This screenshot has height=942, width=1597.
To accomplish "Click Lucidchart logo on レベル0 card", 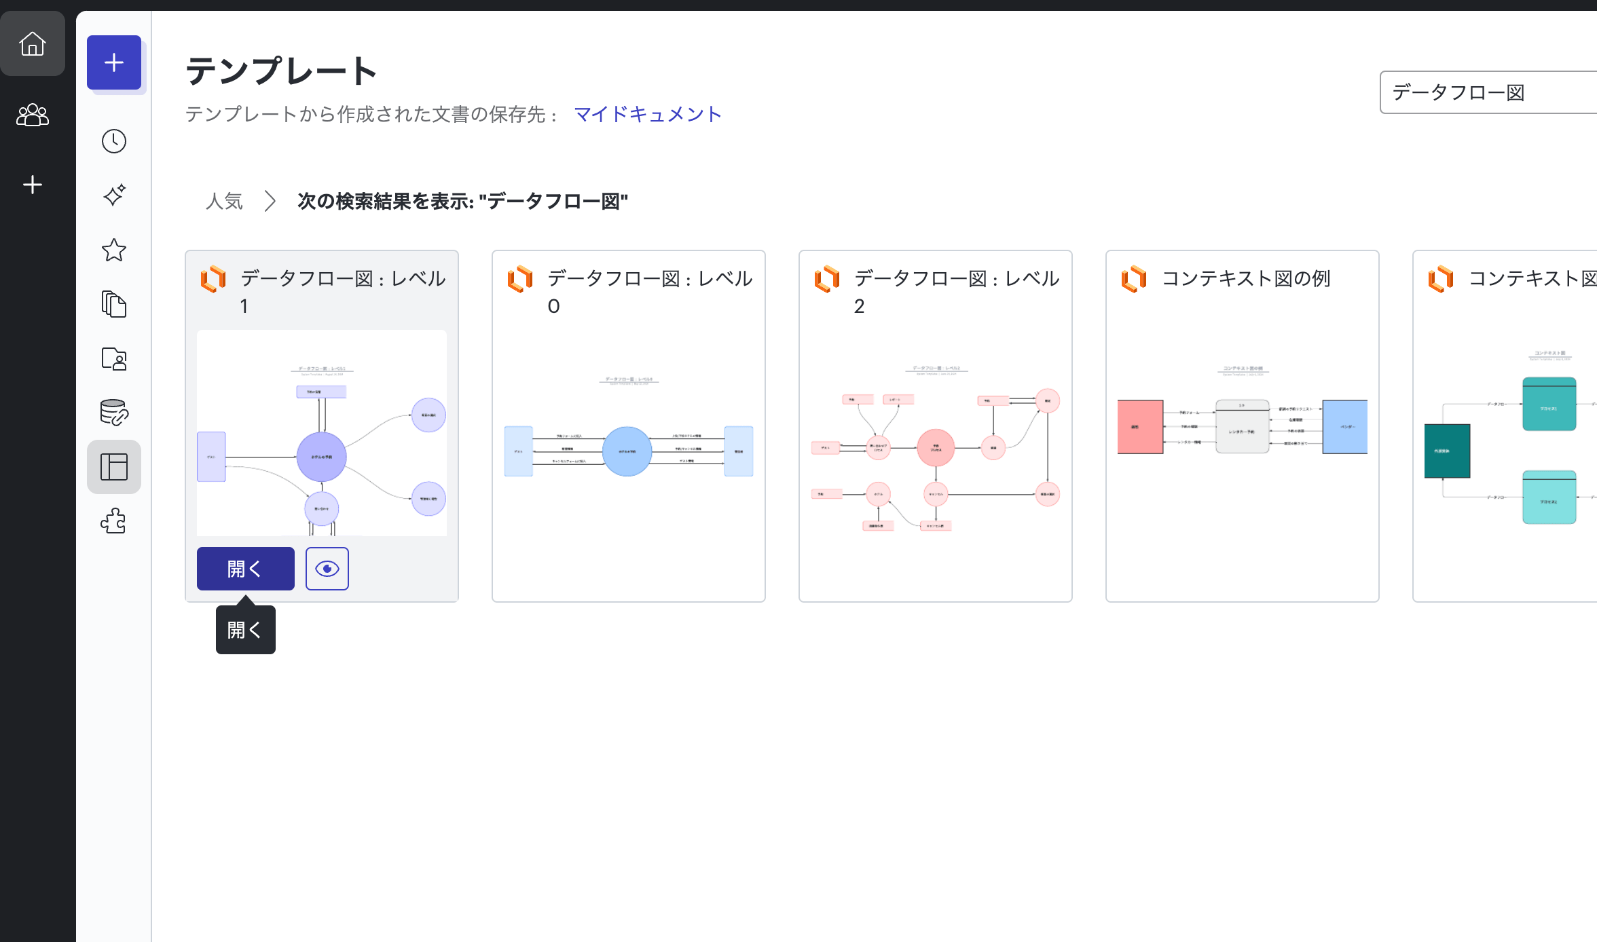I will (520, 279).
